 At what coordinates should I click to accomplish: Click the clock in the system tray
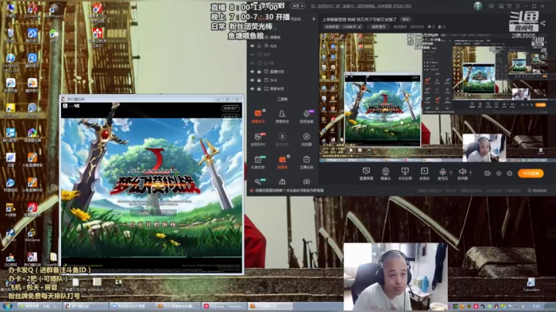pyautogui.click(x=537, y=306)
